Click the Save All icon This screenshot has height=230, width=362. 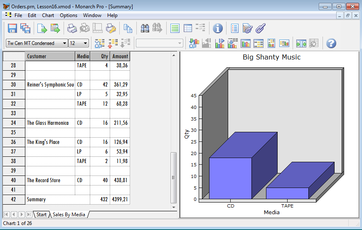point(25,28)
